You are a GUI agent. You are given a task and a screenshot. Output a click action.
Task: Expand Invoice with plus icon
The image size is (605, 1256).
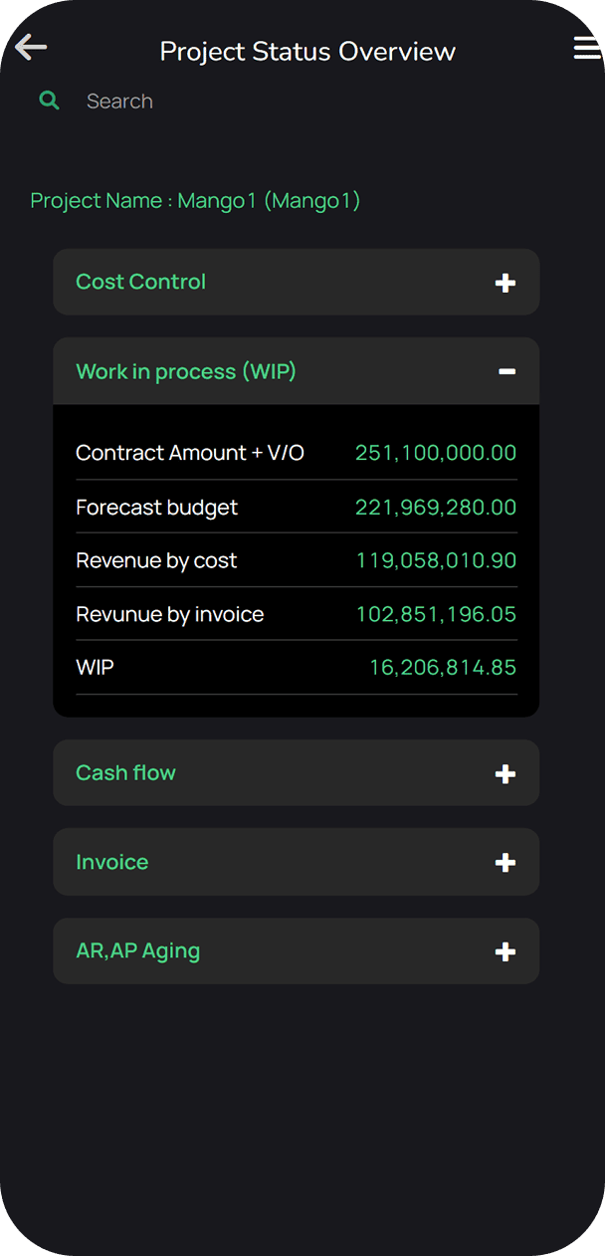505,863
